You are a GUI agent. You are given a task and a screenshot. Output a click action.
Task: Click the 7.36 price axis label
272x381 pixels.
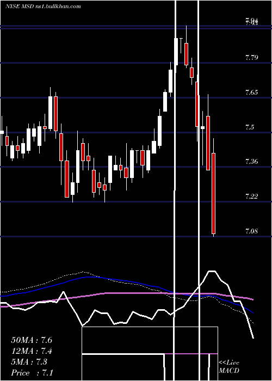click(x=251, y=161)
